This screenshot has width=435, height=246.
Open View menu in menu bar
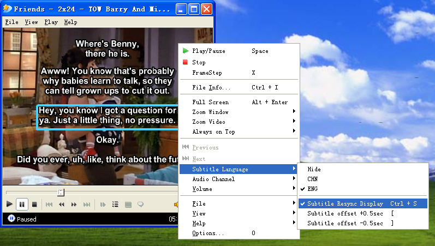pyautogui.click(x=31, y=22)
